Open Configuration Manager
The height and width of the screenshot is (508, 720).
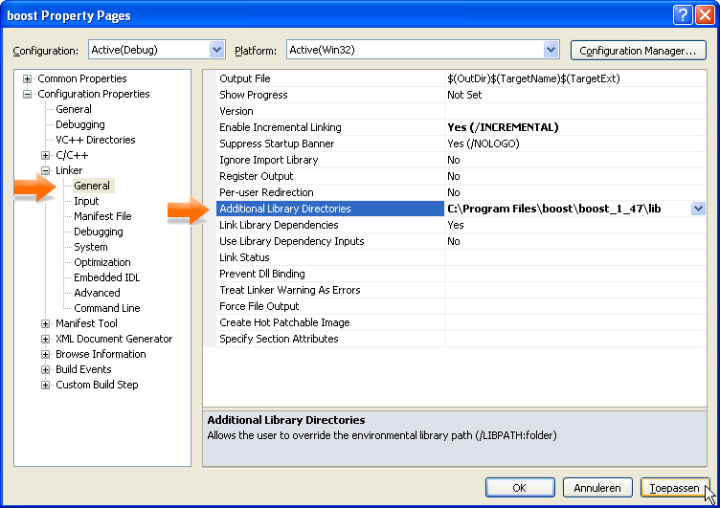(638, 50)
